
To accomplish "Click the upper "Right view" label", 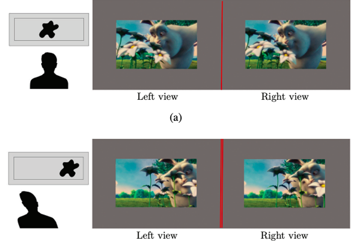I will pos(285,97).
